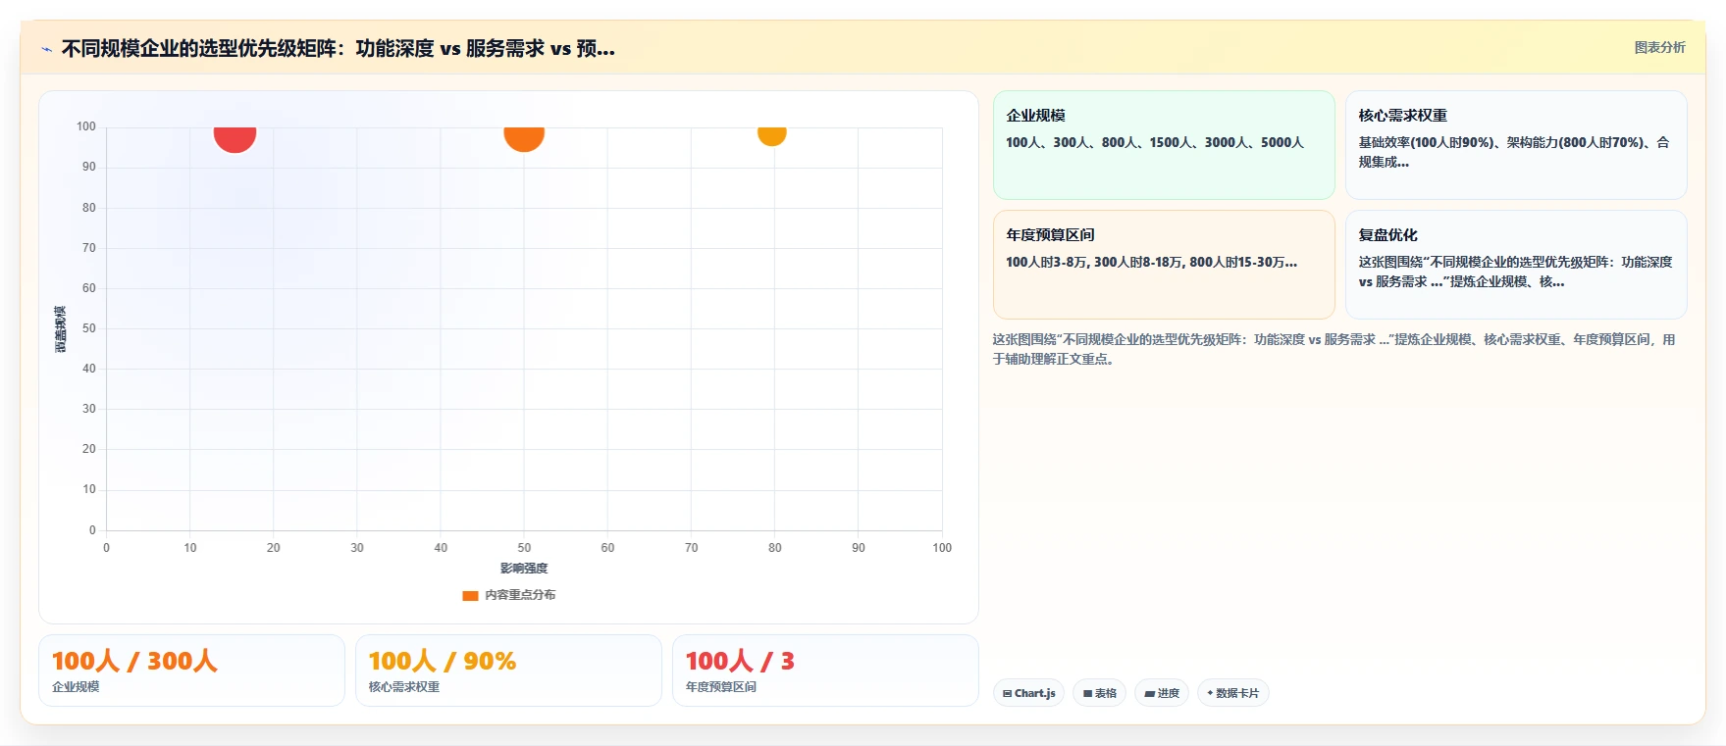Toggle the 内容重点分布 legend swatch
Screen dimensions: 1726x746
(470, 595)
